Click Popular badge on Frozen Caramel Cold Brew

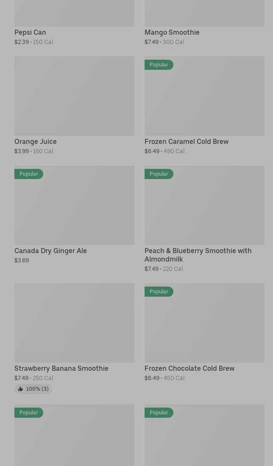[159, 65]
